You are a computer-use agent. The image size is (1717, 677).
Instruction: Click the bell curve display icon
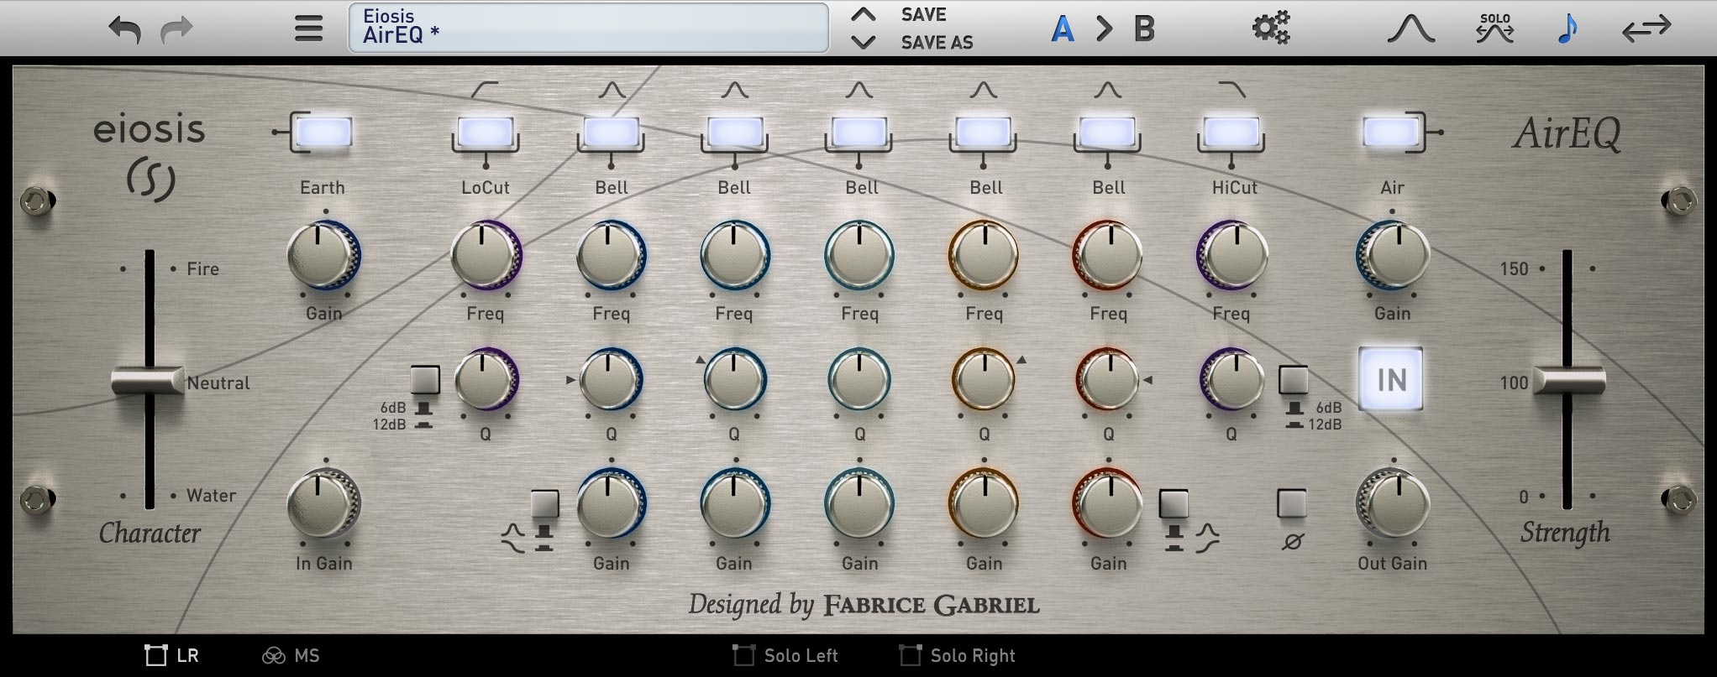coord(1411,29)
